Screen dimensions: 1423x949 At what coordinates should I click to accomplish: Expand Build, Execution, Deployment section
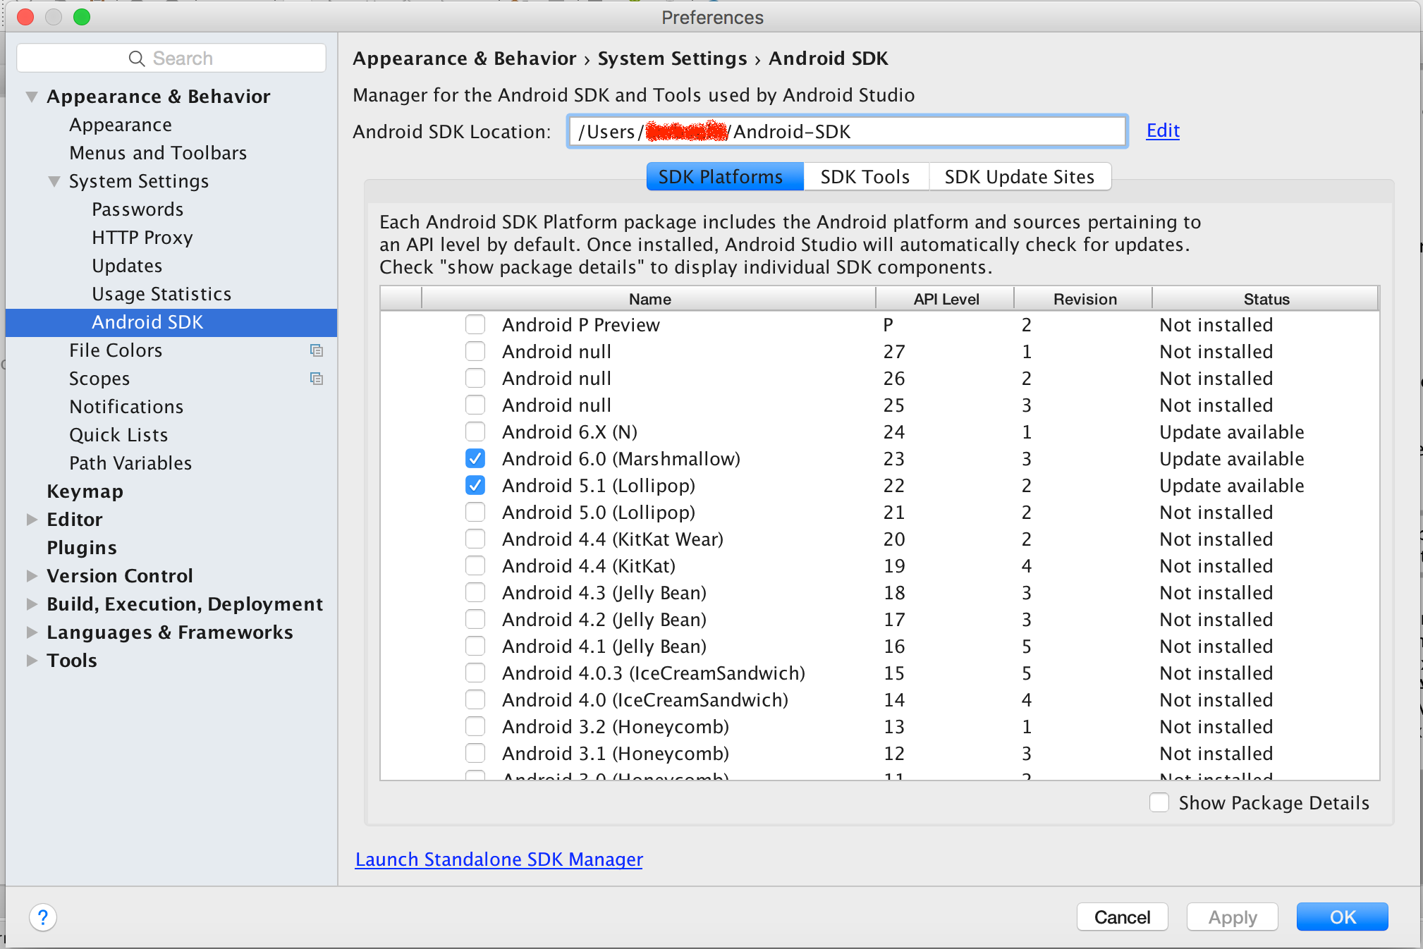32,604
